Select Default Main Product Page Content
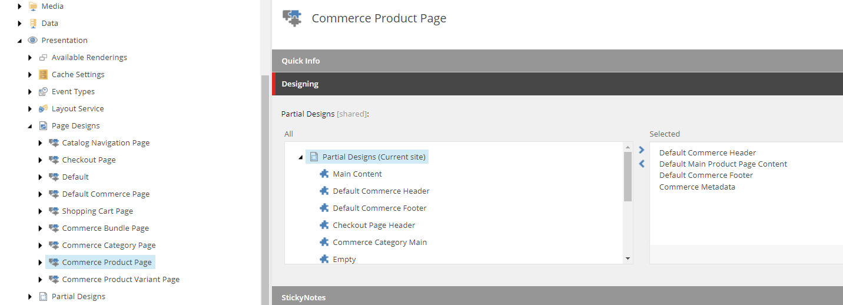This screenshot has width=843, height=305. click(723, 164)
